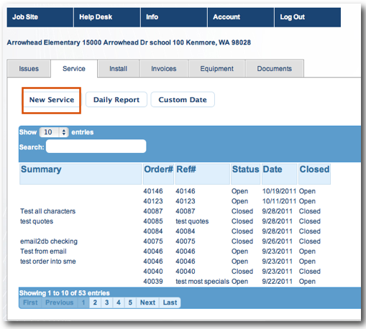Viewport: 366px width, 329px height.
Task: Select the 'Test all characters' summary
Action: [x=48, y=211]
